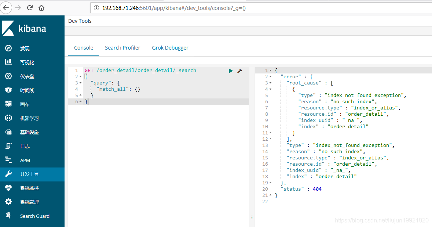The width and height of the screenshot is (432, 227).
Task: Collapse response line 4 fold arrow
Action: coord(271,89)
